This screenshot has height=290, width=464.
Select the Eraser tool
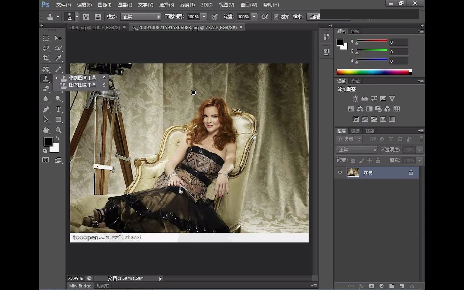tap(46, 89)
